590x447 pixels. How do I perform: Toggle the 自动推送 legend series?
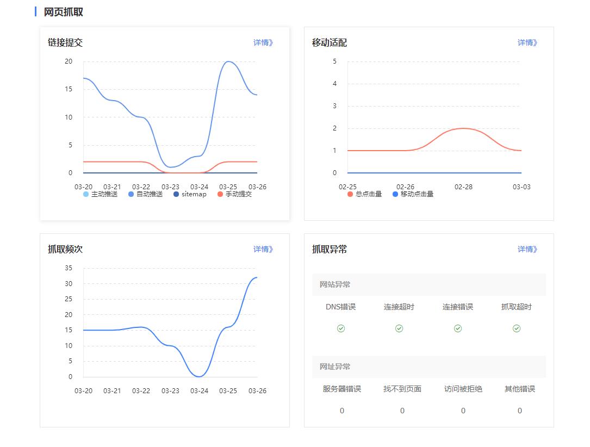(x=145, y=194)
